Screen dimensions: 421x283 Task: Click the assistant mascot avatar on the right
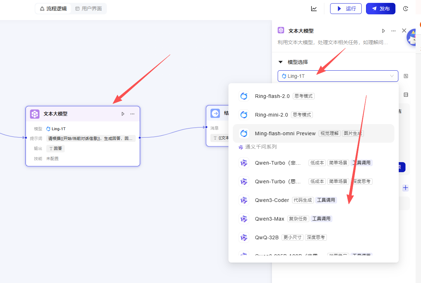pos(413,37)
